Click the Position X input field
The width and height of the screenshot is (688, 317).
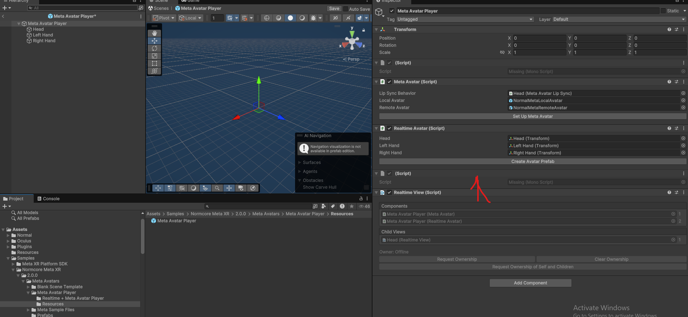click(539, 38)
